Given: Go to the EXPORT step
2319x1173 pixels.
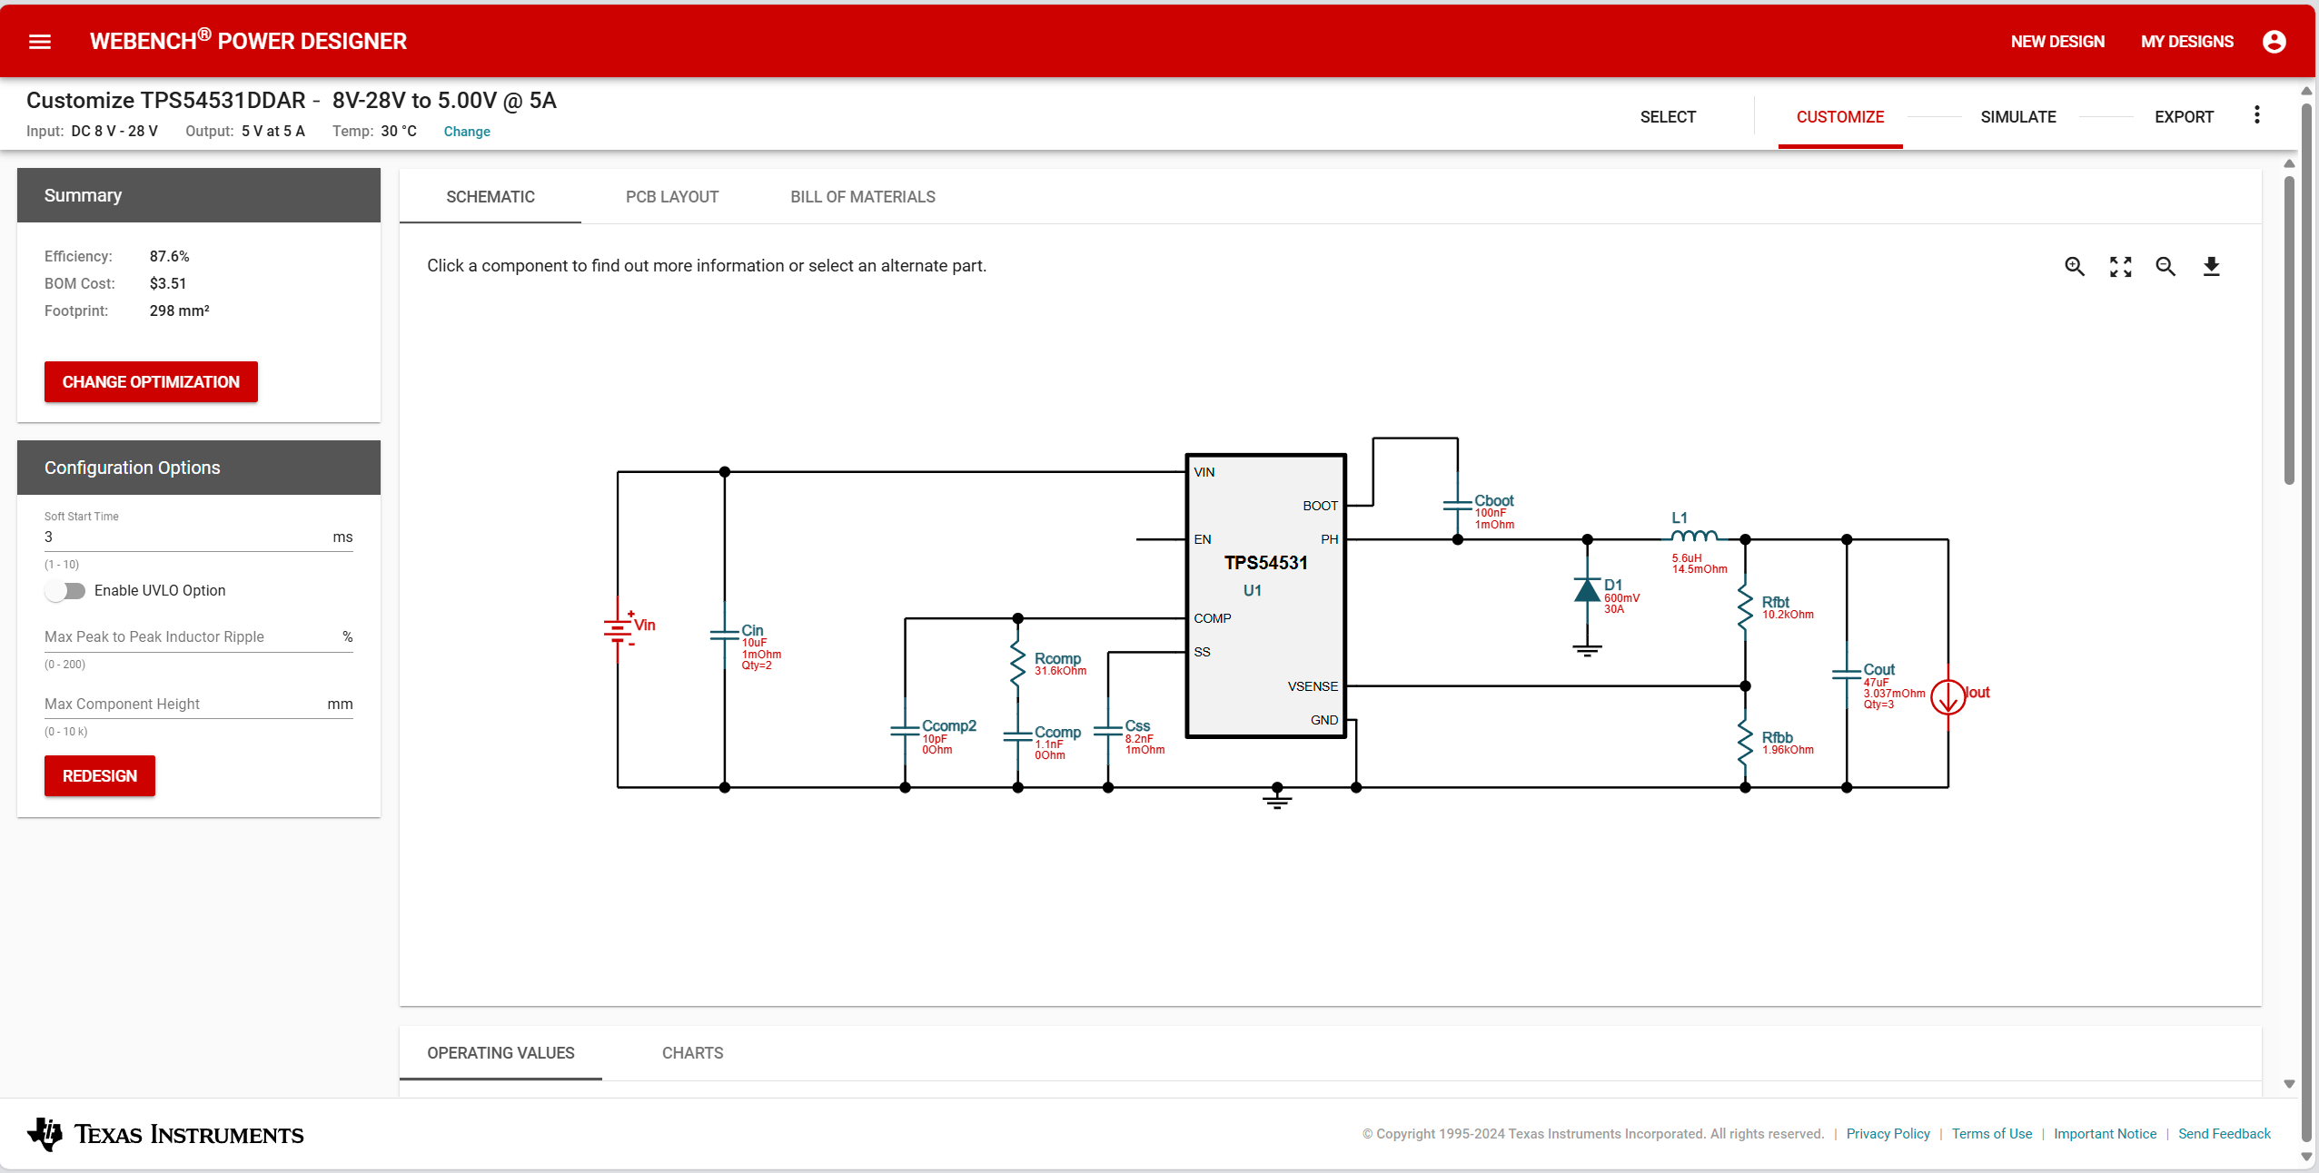Looking at the screenshot, I should [x=2184, y=117].
